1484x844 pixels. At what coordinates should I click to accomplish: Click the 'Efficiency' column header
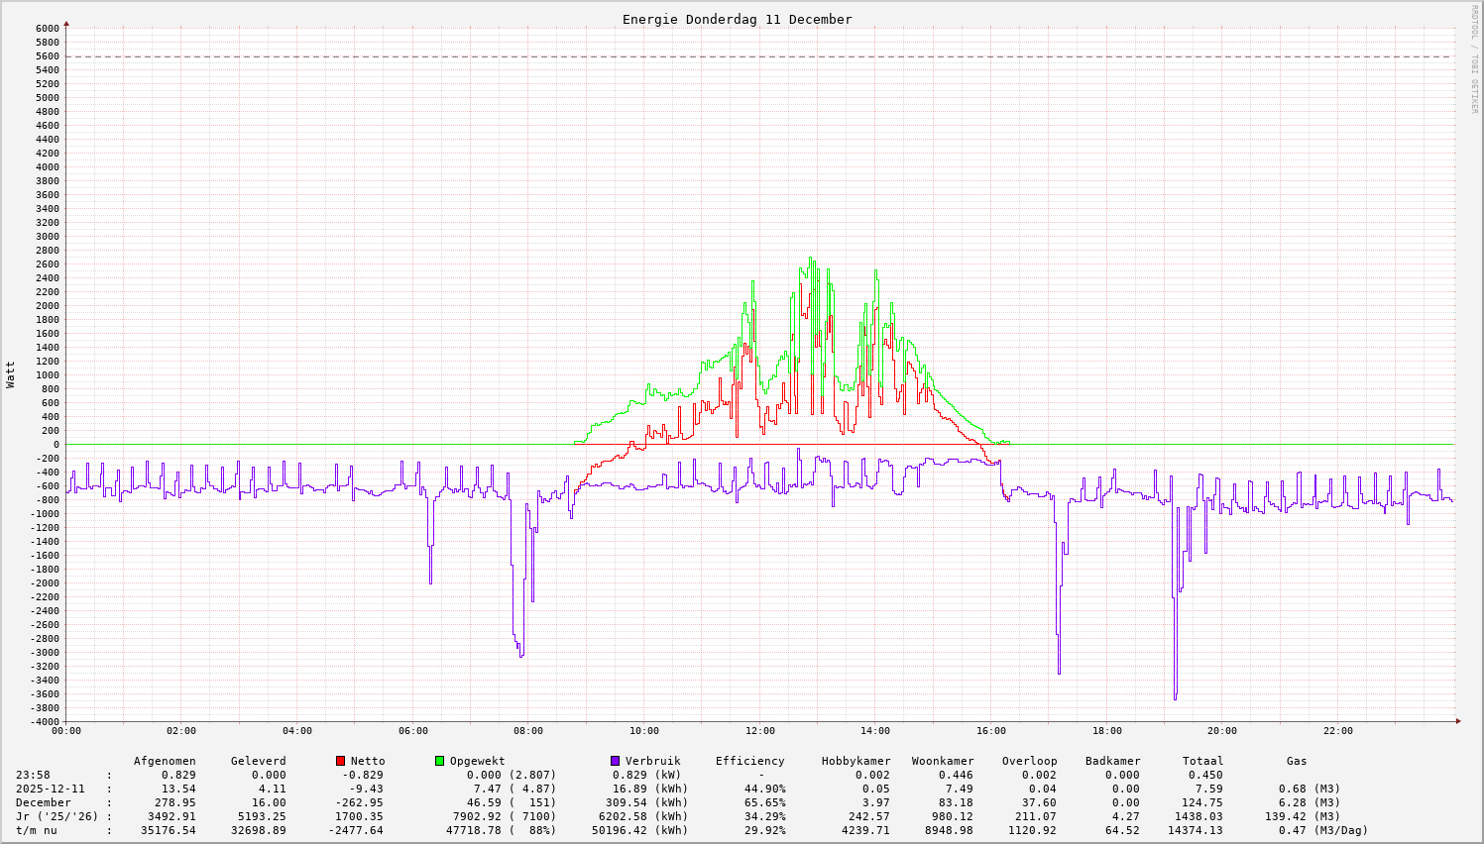(x=749, y=761)
